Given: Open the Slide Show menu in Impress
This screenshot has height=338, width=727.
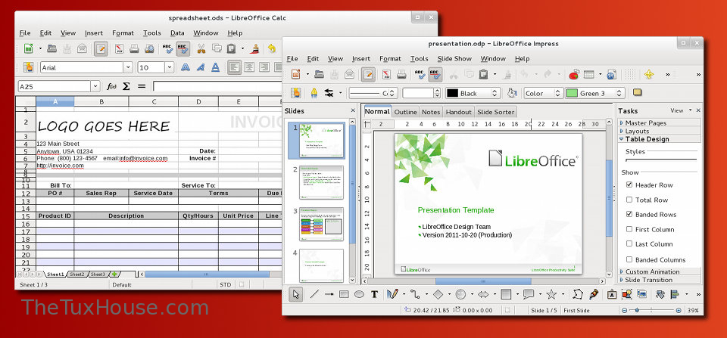Looking at the screenshot, I should tap(454, 59).
